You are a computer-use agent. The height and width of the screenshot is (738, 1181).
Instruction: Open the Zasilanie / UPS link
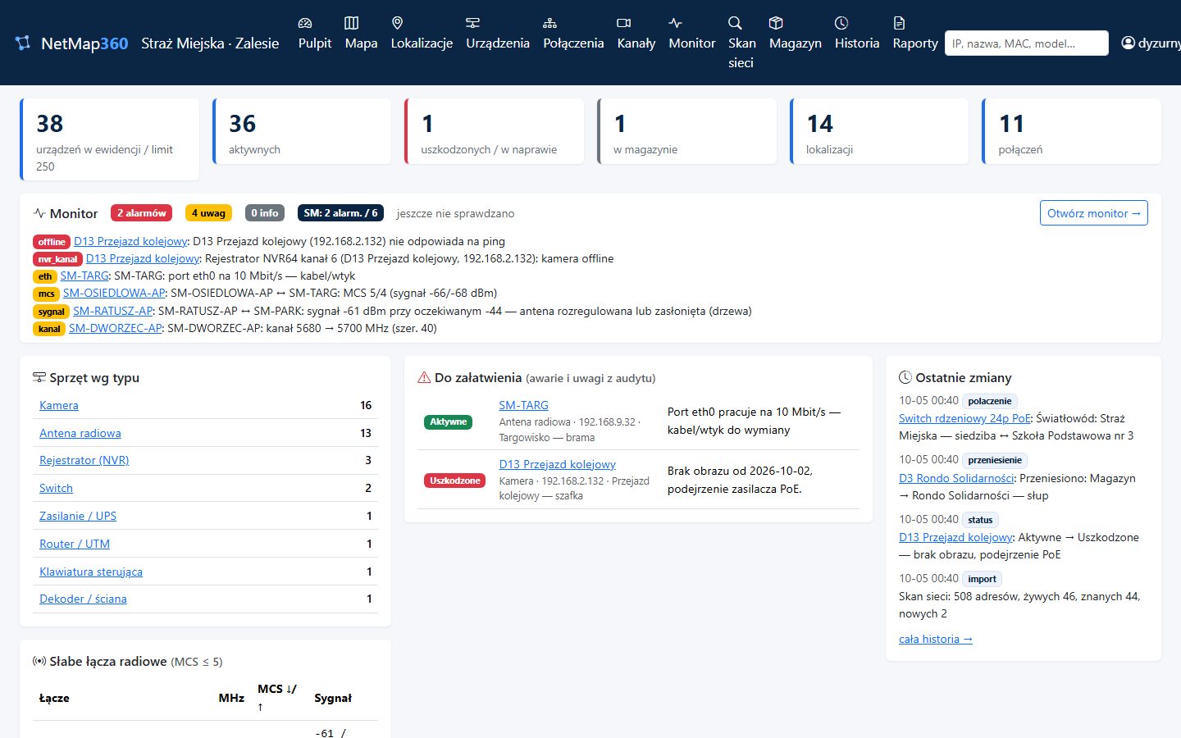(78, 516)
